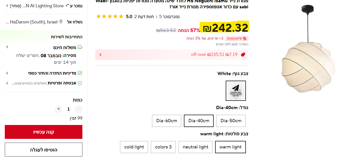
Task: Choose the neutral light option
Action: pos(195,147)
